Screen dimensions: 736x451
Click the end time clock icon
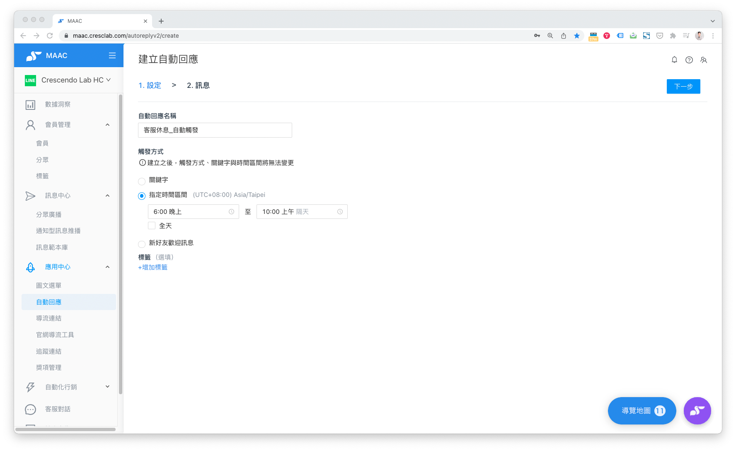coord(340,212)
